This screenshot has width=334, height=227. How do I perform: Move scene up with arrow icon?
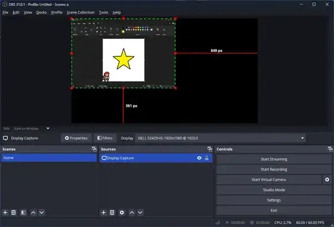pyautogui.click(x=33, y=213)
